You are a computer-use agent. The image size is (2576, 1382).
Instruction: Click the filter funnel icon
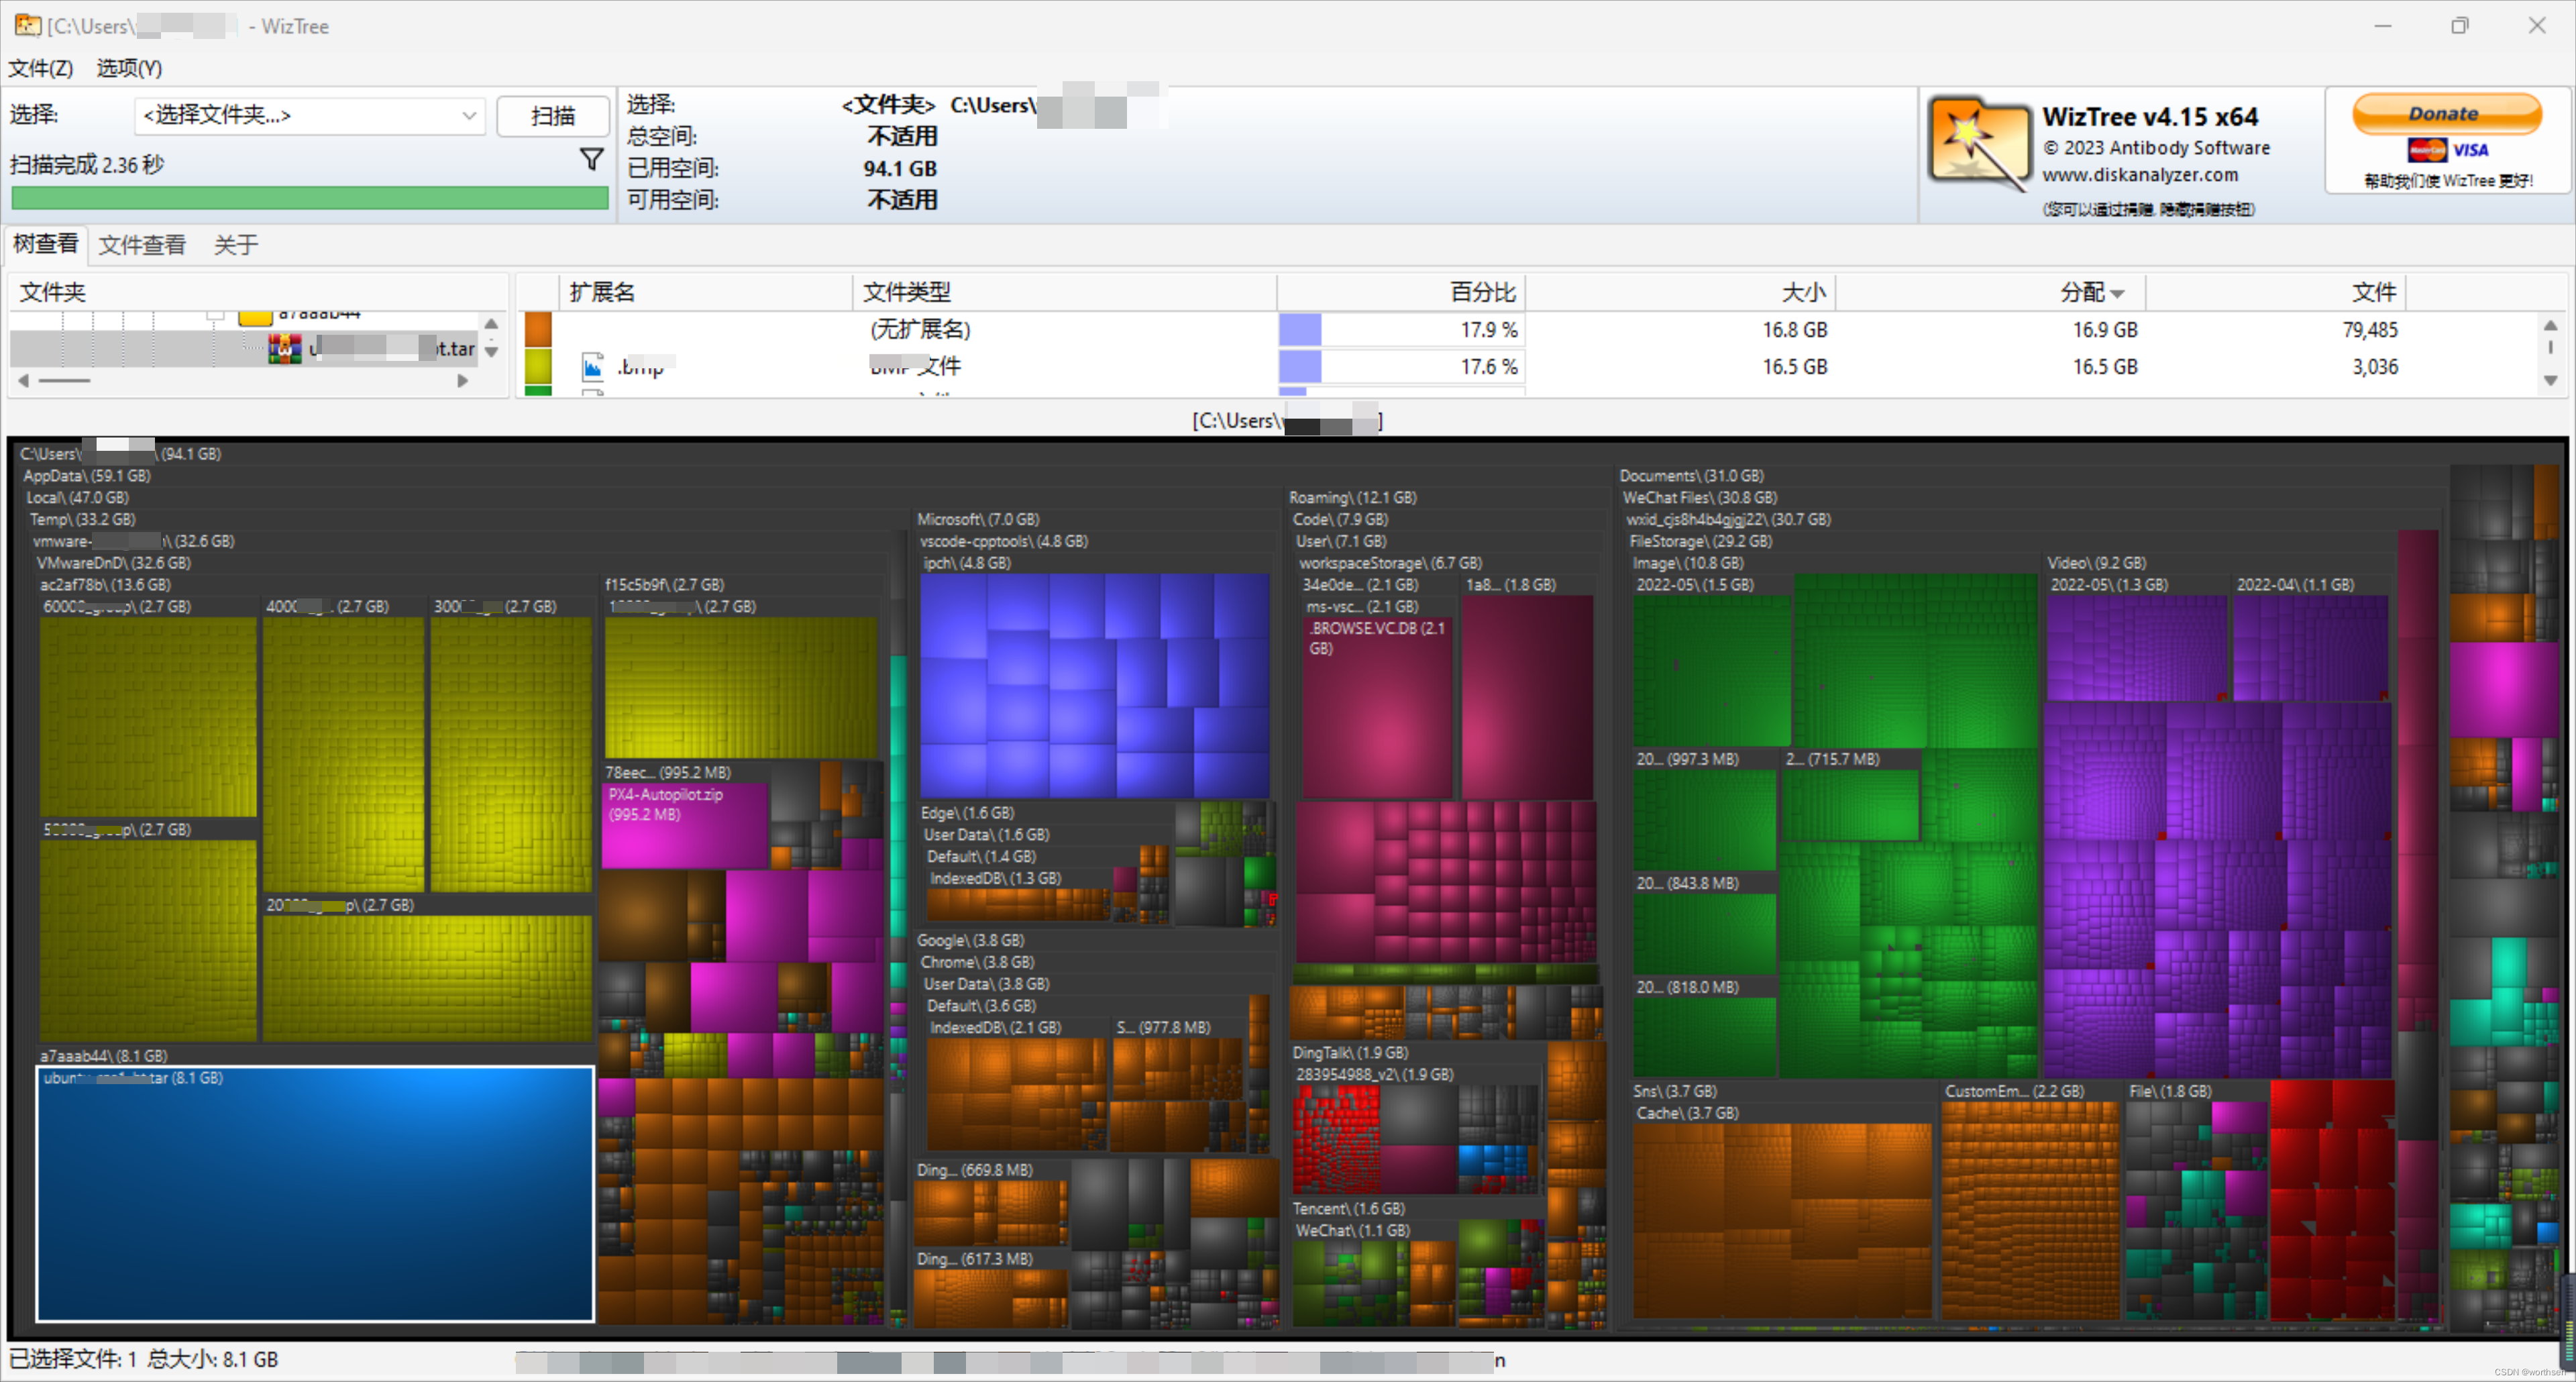pos(591,159)
